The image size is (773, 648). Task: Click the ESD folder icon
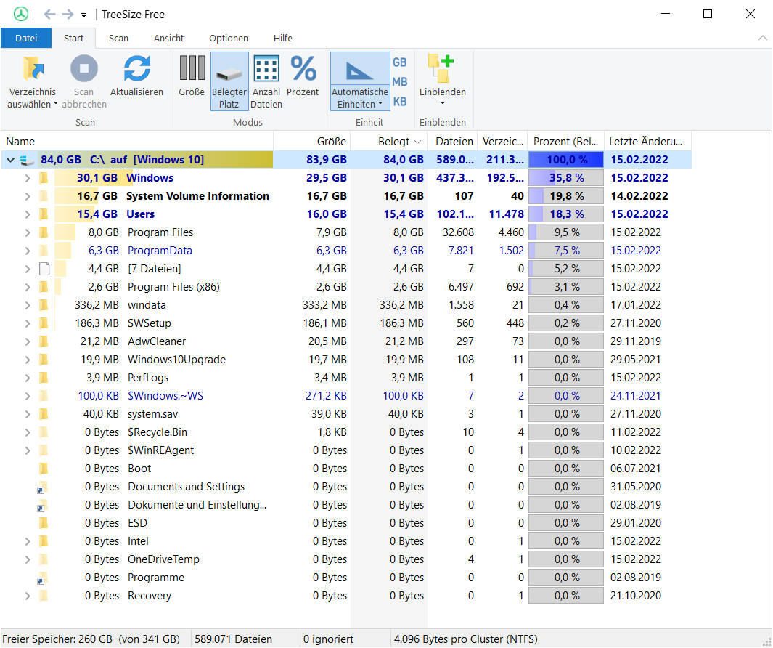point(44,523)
